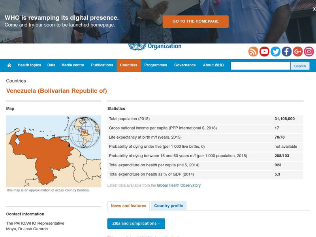
Task: Select Life expectancy at birth row label
Action: (x=145, y=137)
